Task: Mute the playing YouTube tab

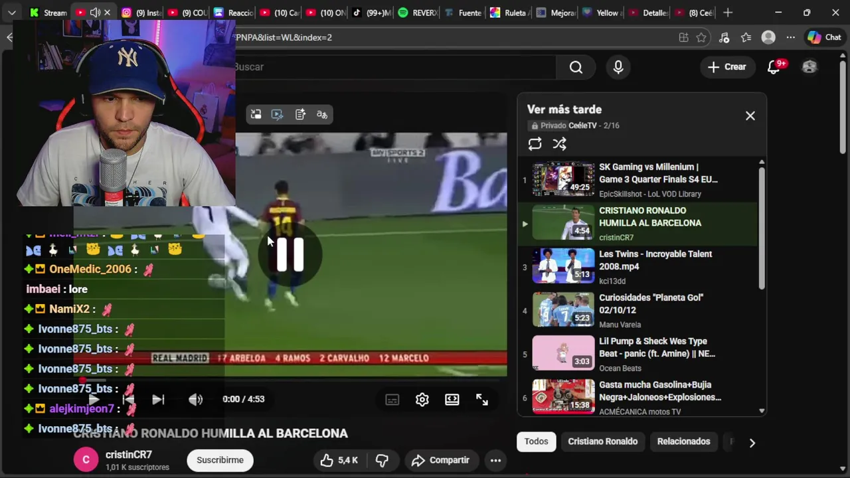Action: tap(95, 13)
